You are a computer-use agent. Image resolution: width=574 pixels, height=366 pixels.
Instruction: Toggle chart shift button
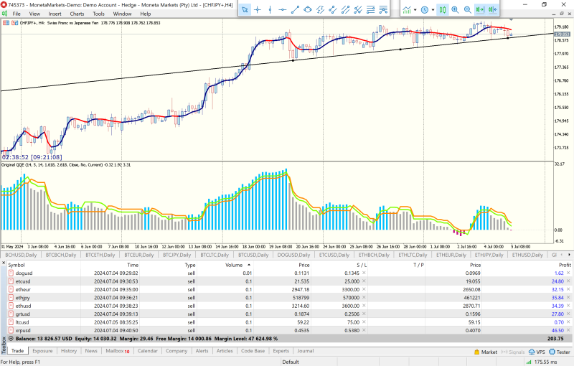[493, 9]
